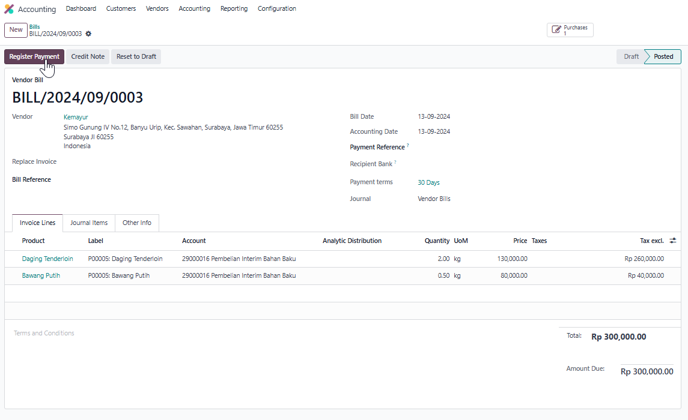Switch to the Other Info tab
688x420 pixels.
[137, 223]
